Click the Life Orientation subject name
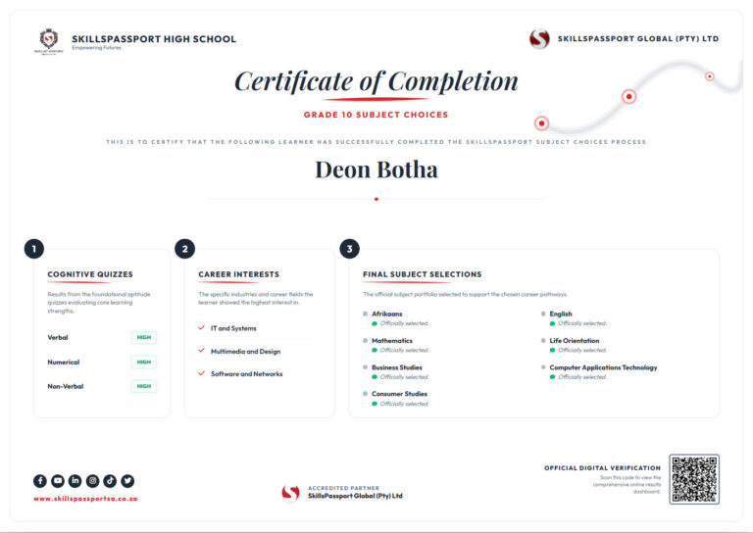The width and height of the screenshot is (753, 533). 575,341
